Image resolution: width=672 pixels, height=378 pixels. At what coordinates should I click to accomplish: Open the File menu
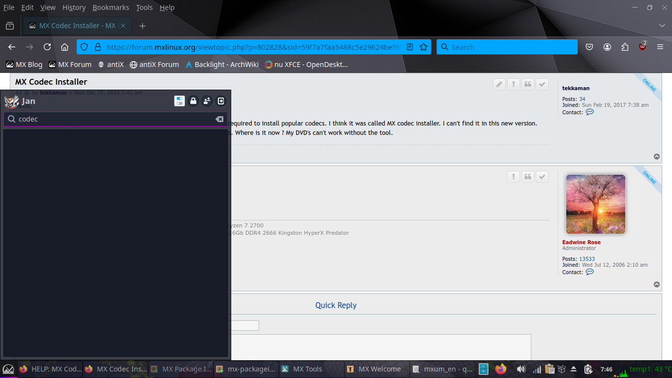(9, 7)
